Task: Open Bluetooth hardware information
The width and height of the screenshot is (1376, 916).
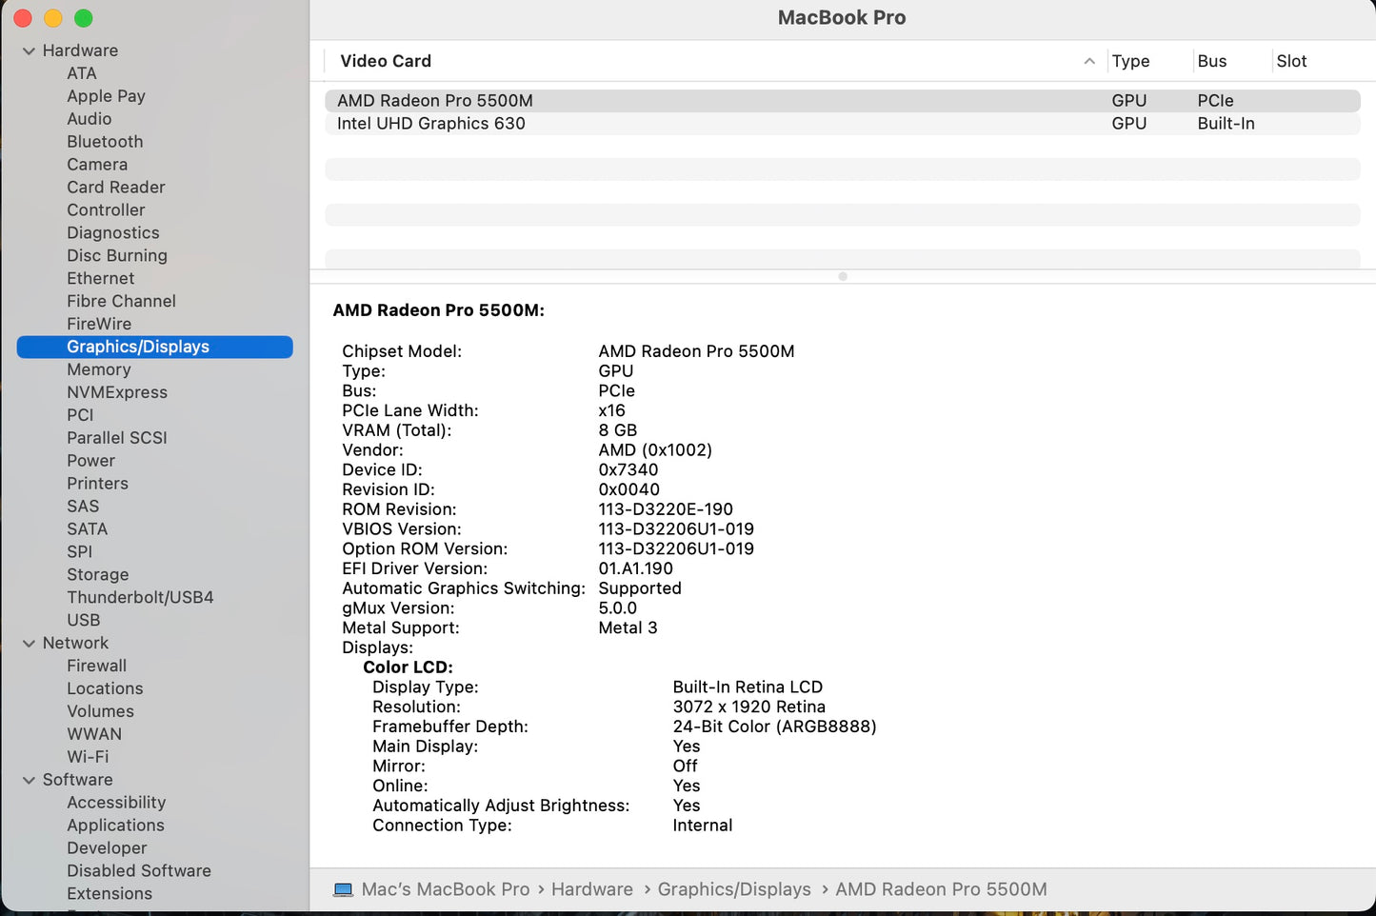Action: point(105,141)
